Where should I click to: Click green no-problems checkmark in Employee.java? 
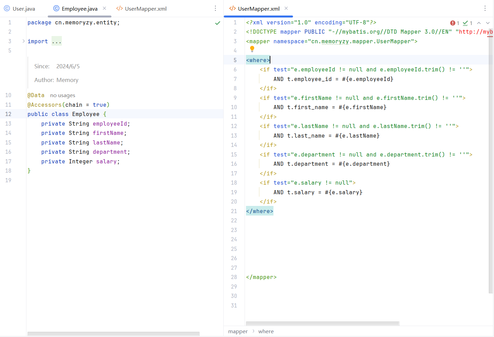coord(217,23)
